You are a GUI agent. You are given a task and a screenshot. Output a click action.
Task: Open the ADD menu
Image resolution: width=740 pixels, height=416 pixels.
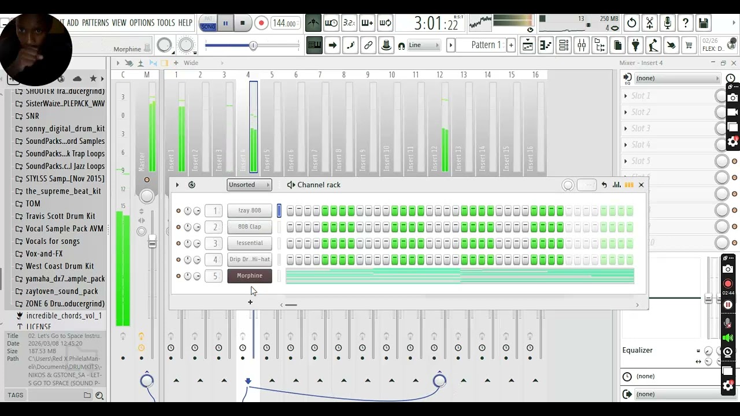(x=73, y=23)
